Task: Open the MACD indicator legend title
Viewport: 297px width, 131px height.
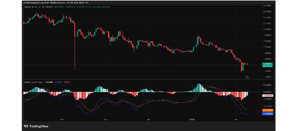Action: 33,82
